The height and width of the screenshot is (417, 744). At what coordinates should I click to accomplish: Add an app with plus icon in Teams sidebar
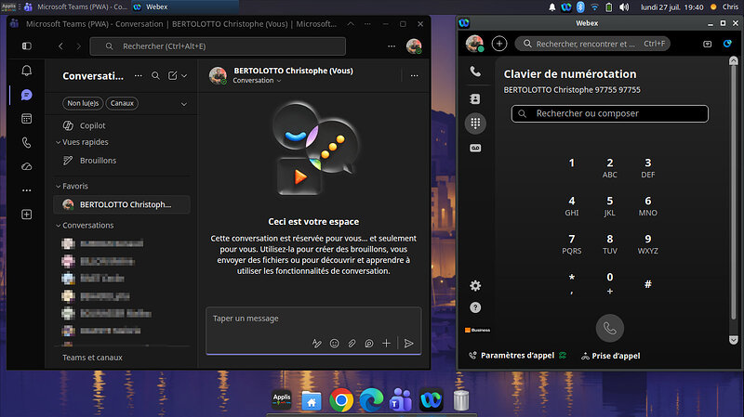coord(27,215)
